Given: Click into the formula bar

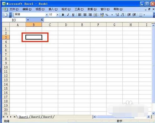Looking at the screenshot, I should pos(99,20).
